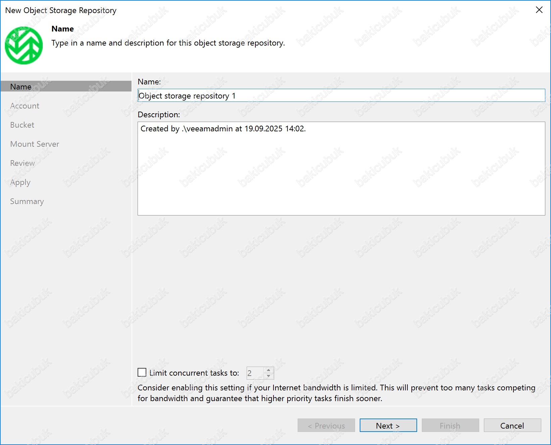Click the Cancel button
Viewport: 551px width, 445px height.
coord(512,426)
